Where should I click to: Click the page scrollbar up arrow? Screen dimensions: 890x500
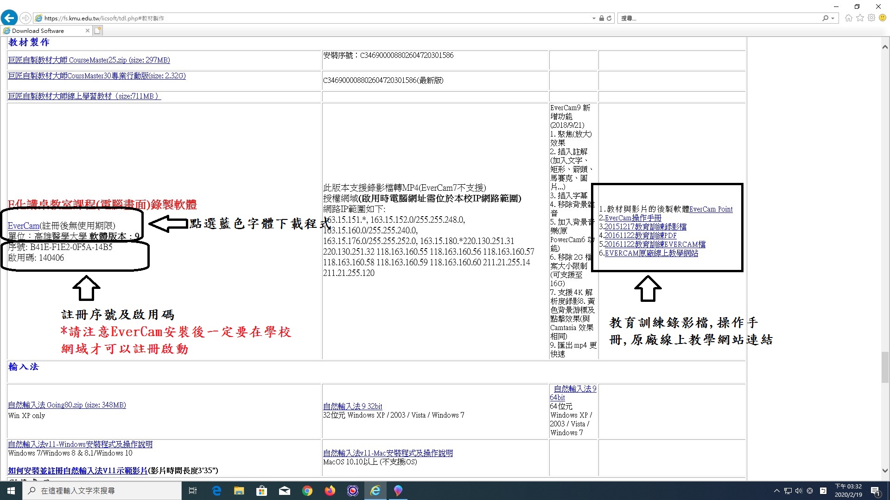pyautogui.click(x=885, y=47)
